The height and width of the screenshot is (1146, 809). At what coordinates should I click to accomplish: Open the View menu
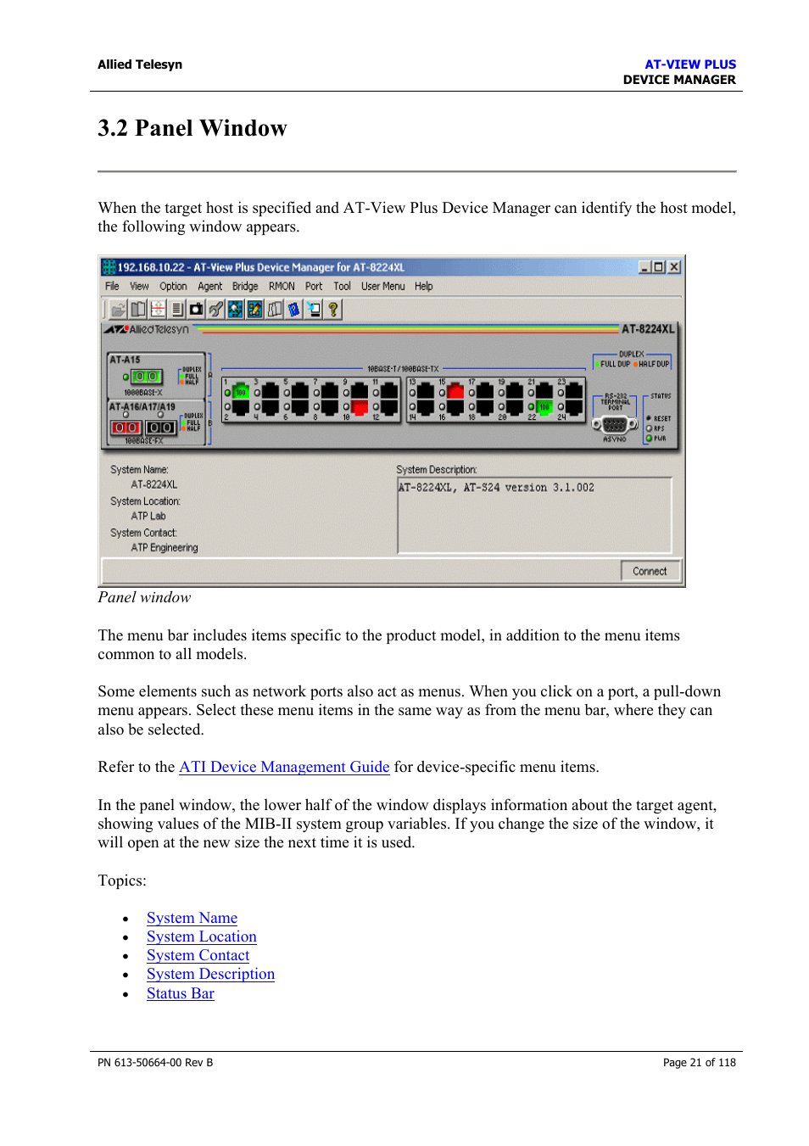point(139,287)
